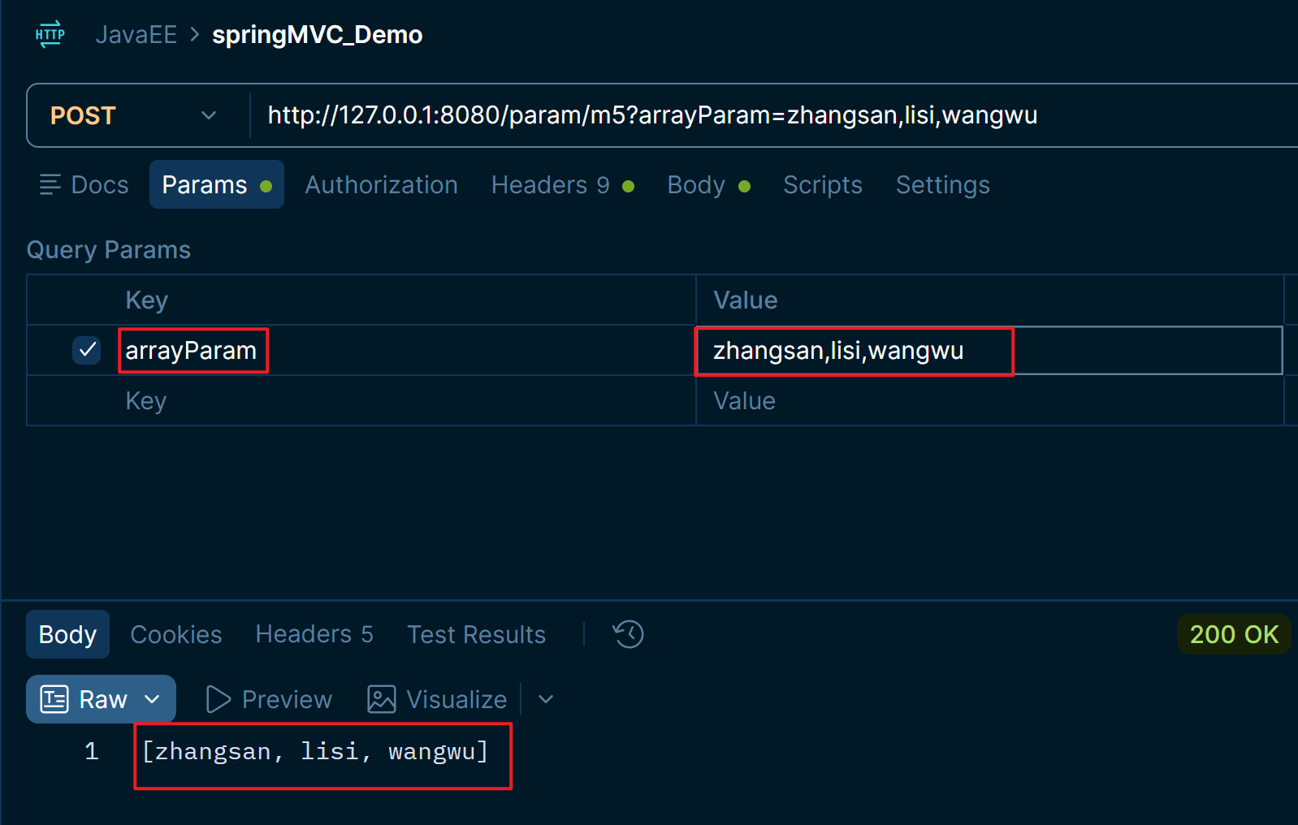Click the Docs lines icon
The image size is (1298, 825).
tap(50, 184)
